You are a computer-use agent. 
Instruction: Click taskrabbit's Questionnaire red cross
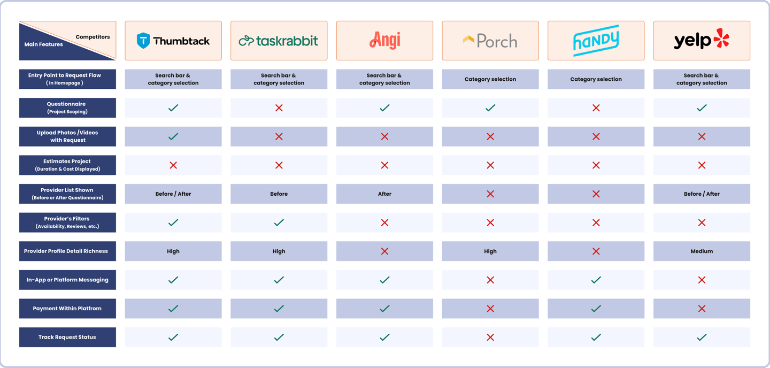279,108
